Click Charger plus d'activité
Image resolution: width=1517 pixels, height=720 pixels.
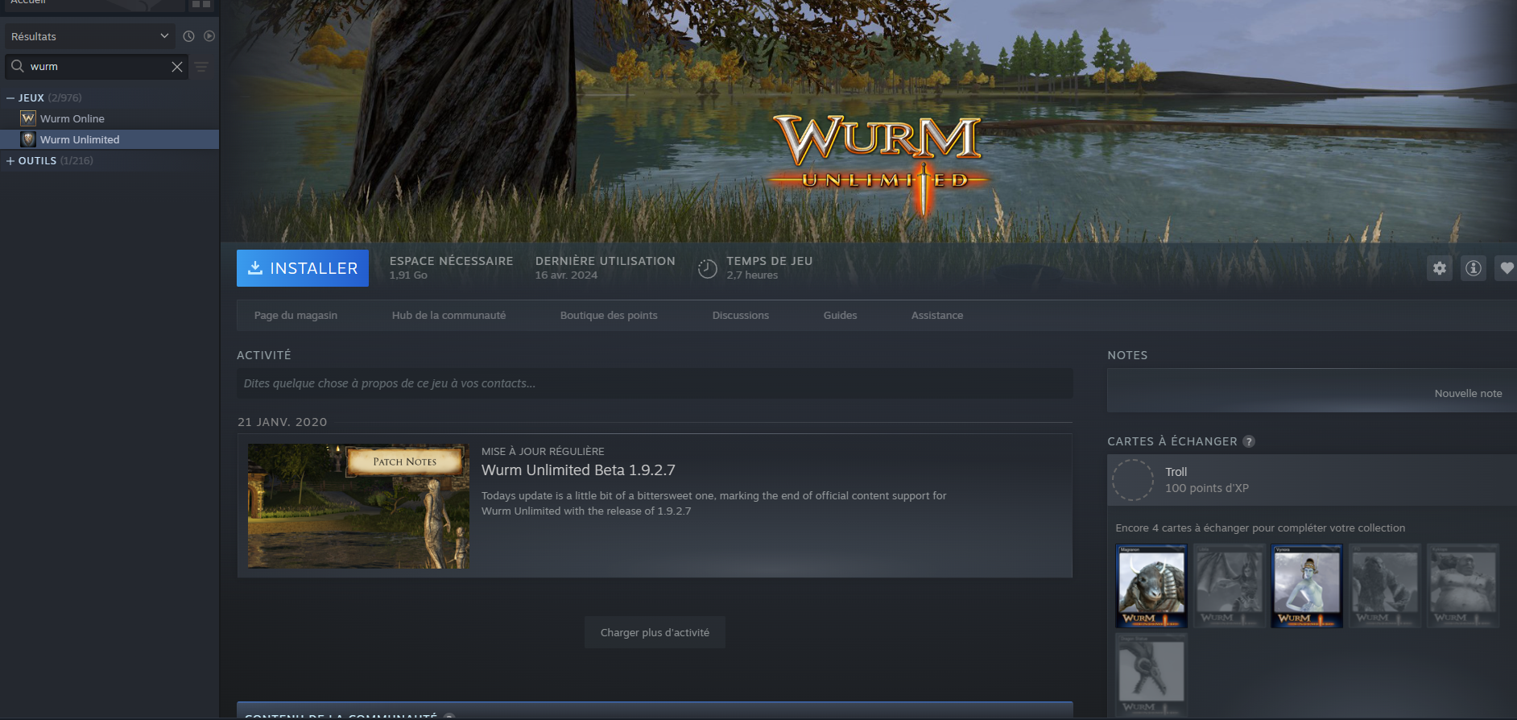tap(655, 632)
